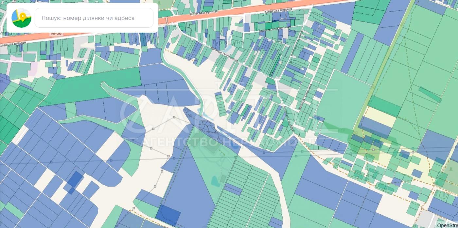Image resolution: width=458 pixels, height=228 pixels.
Task: Select the narrow dark green diagonal strip parcel
Action: (x=430, y=94)
